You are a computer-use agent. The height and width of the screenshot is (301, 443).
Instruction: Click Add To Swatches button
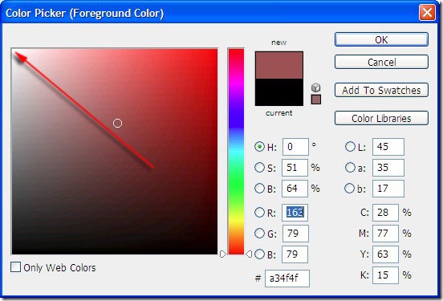(381, 90)
